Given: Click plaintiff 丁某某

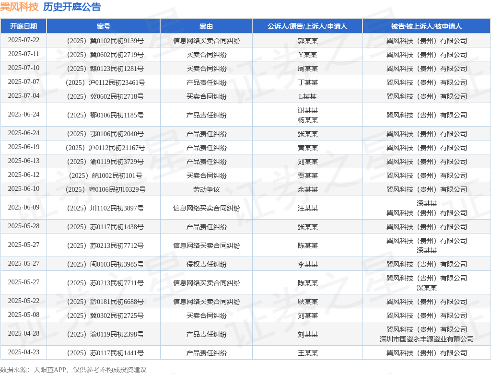Looking at the screenshot, I should tap(307, 82).
